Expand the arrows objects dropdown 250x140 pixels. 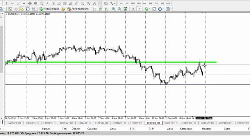[x=115, y=3]
